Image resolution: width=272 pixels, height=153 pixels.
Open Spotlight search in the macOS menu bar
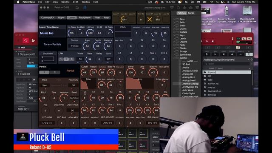click(217, 2)
